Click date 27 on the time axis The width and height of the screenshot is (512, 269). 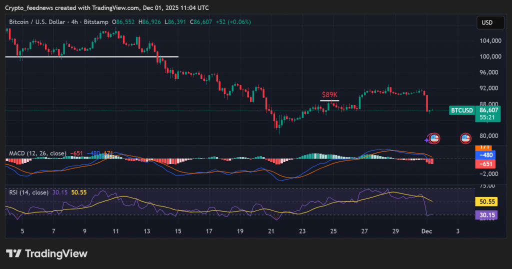click(x=364, y=231)
